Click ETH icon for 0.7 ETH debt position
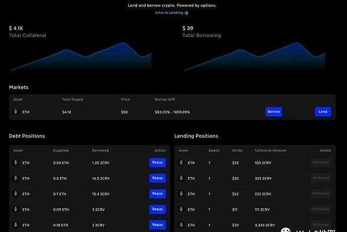 (16, 194)
